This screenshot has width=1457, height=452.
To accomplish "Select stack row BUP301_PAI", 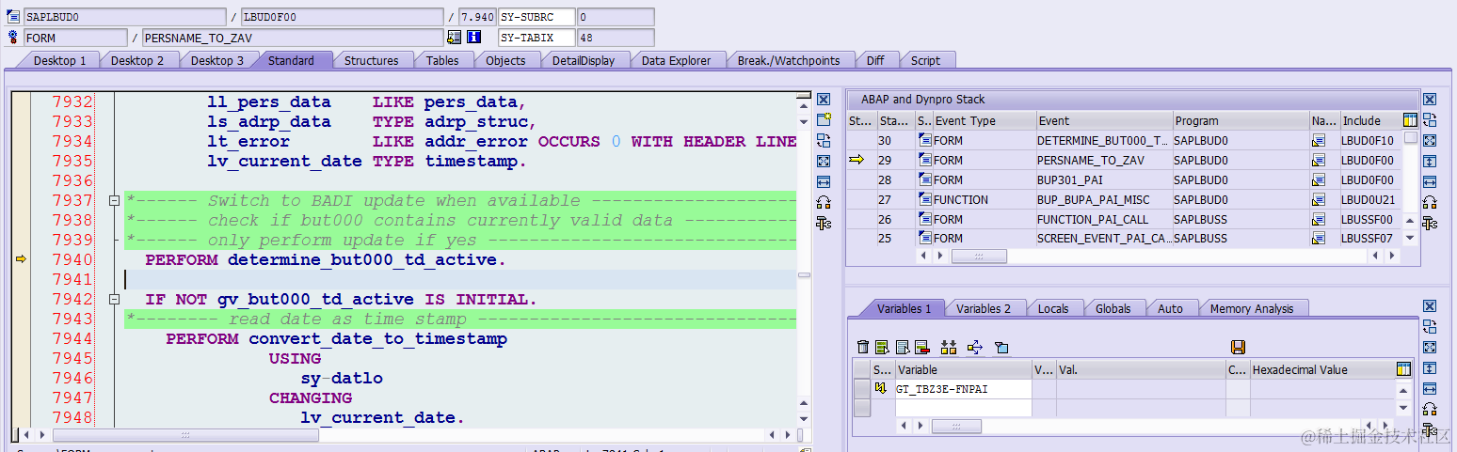I will coord(1125,180).
